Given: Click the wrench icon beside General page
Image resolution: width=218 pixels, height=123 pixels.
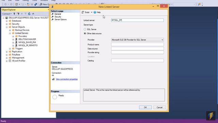Looking at the screenshot, I should point(52,14).
